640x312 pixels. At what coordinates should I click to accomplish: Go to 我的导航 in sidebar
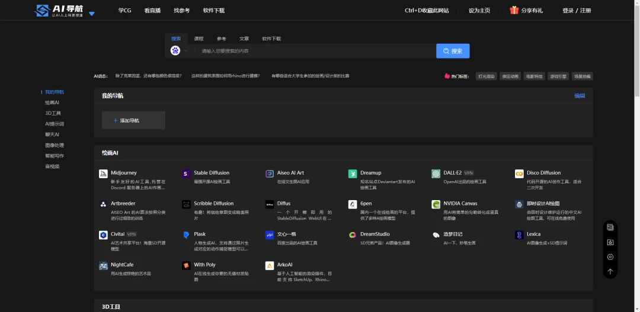coord(55,92)
